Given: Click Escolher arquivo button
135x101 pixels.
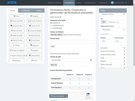Looking at the screenshot, I should point(56,35).
